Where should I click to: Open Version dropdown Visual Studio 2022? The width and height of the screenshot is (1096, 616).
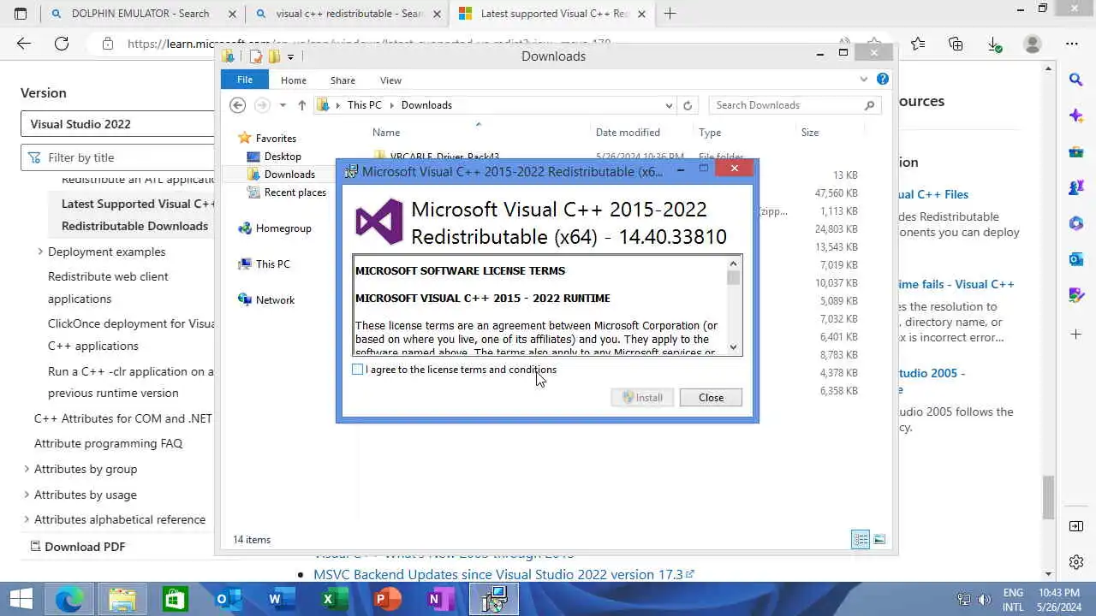[118, 124]
